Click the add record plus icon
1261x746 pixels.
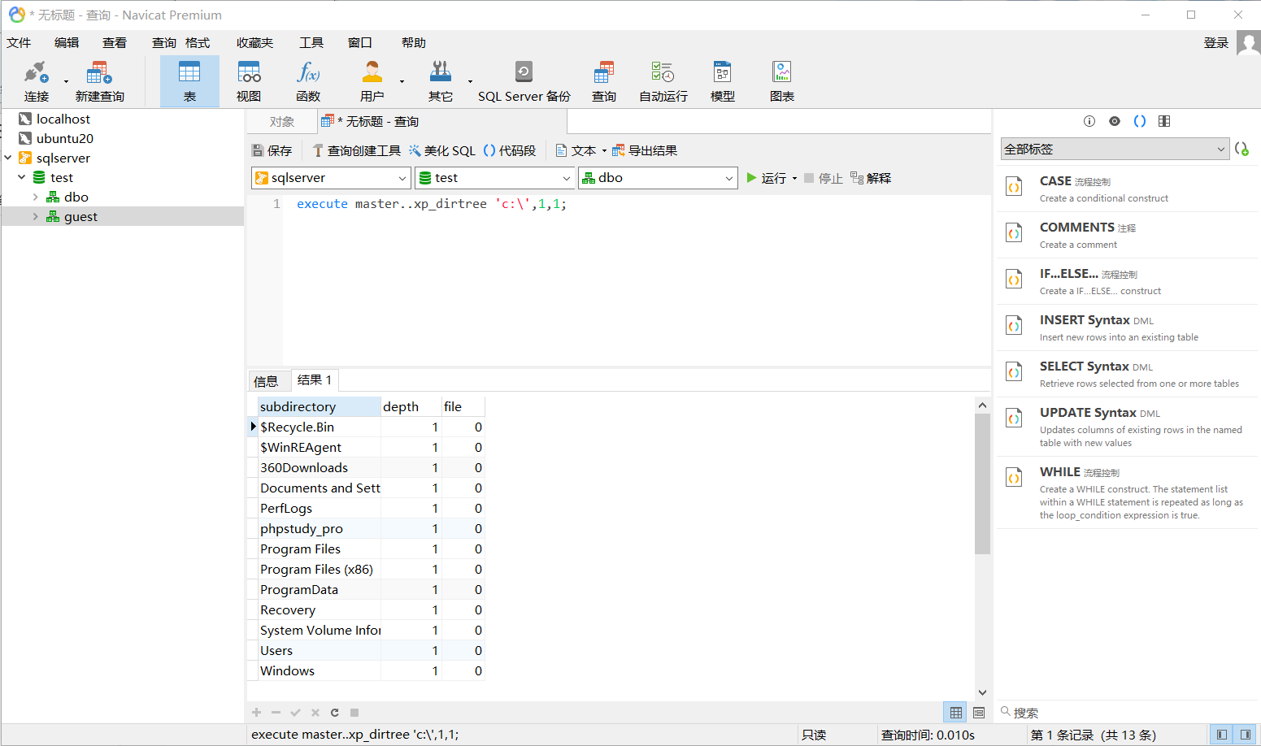click(256, 713)
